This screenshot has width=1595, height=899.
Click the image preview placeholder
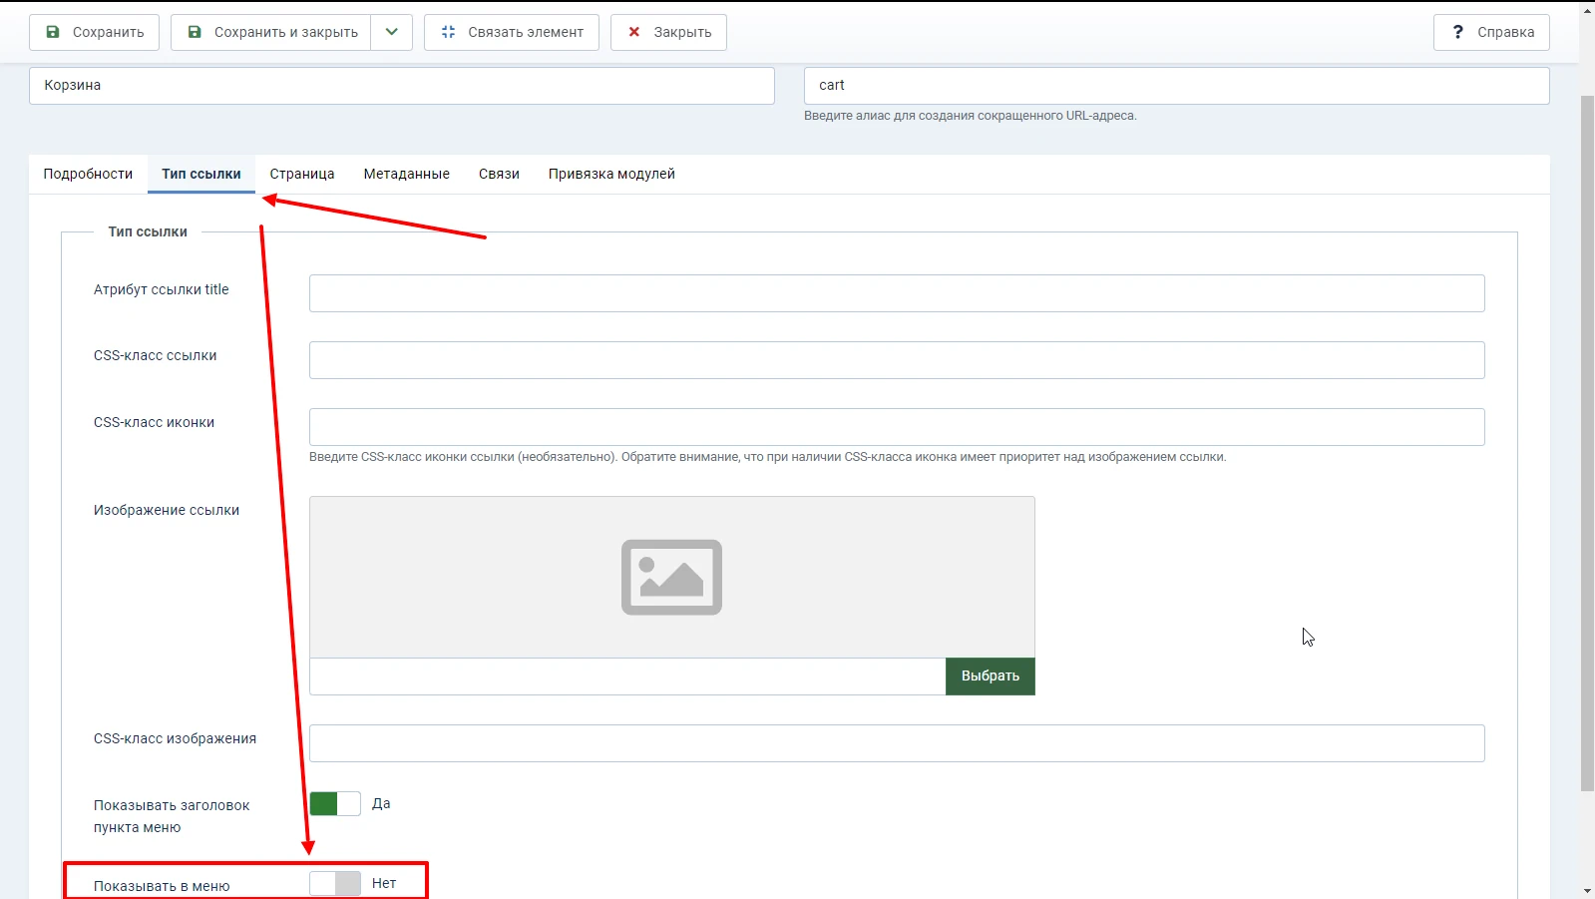tap(672, 577)
